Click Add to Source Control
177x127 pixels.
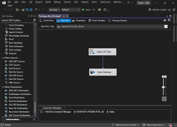point(125,125)
